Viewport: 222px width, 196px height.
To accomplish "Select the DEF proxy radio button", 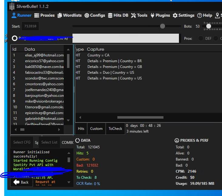I will click(201, 38).
